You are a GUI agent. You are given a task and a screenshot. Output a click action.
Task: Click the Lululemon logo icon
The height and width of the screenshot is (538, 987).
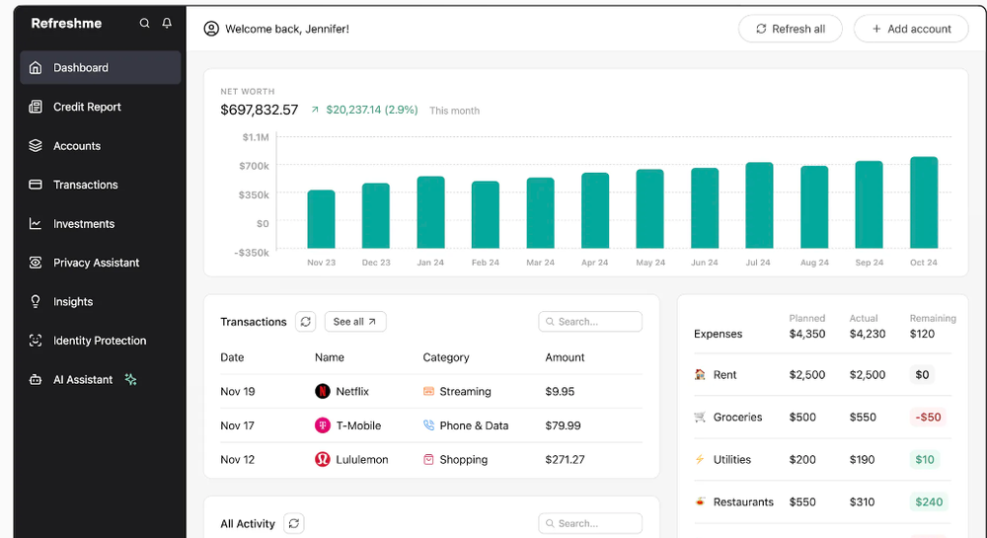tap(323, 459)
